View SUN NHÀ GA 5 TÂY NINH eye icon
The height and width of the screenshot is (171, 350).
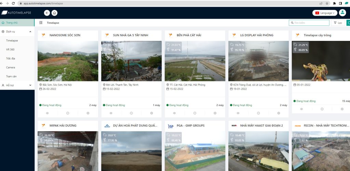[x=111, y=113]
